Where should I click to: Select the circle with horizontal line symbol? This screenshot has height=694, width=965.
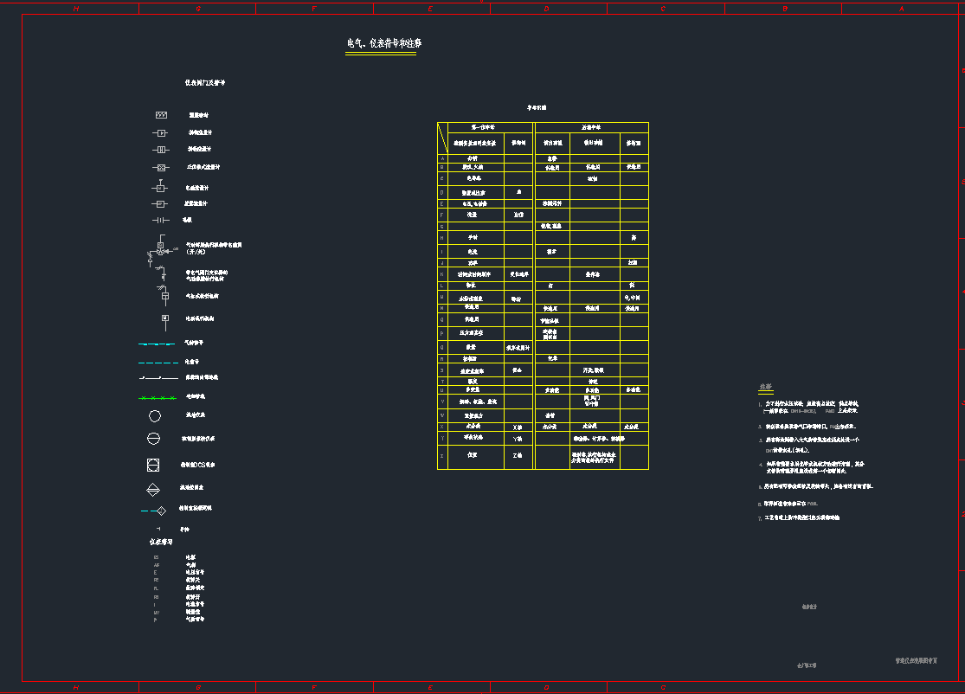(154, 439)
